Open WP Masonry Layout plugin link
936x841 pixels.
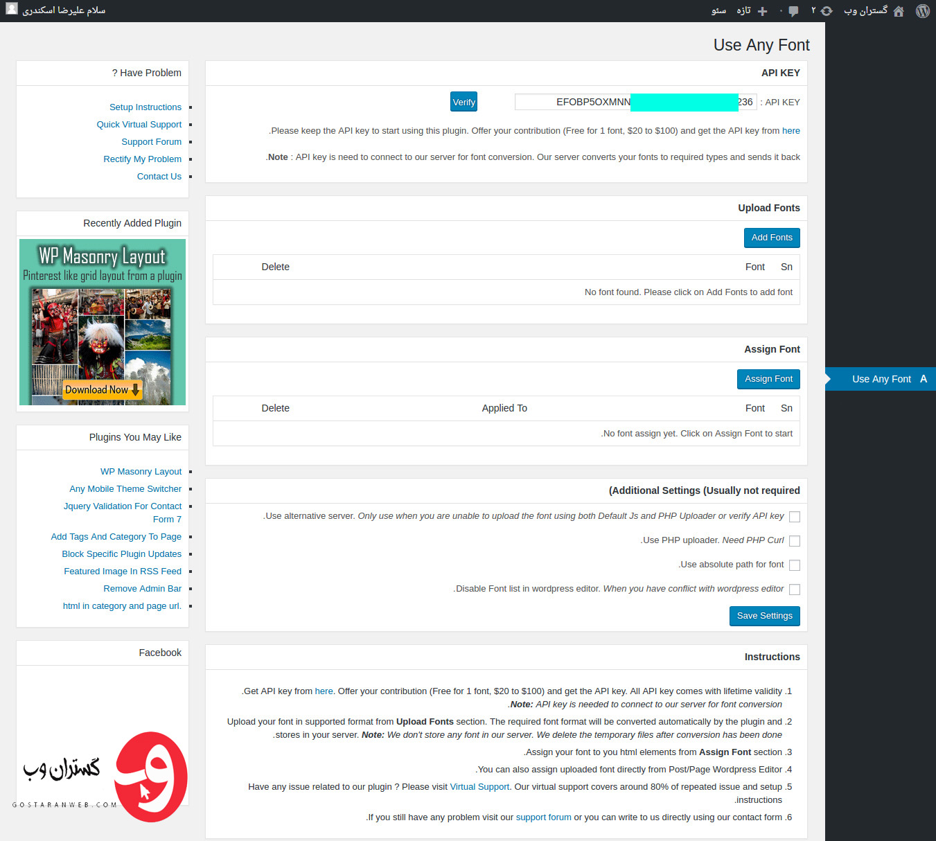click(141, 472)
